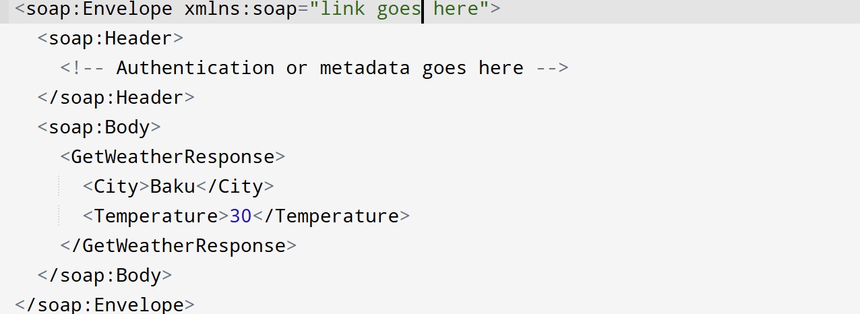
Task: Click the word "goes" in the comment
Action: pos(444,68)
